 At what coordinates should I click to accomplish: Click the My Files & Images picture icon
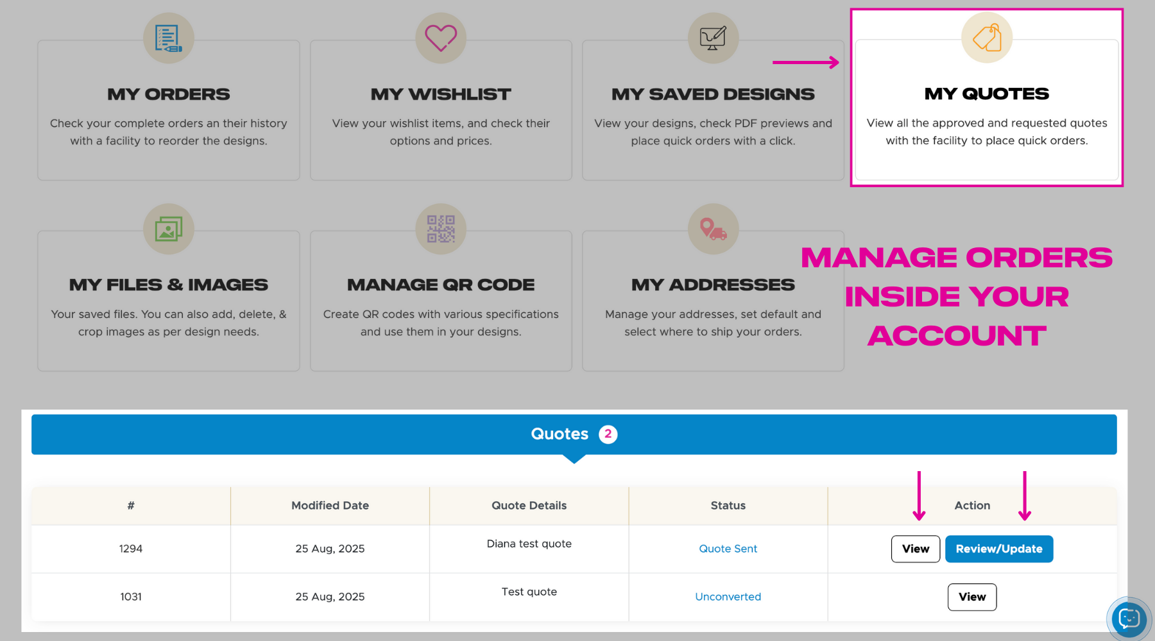point(168,229)
